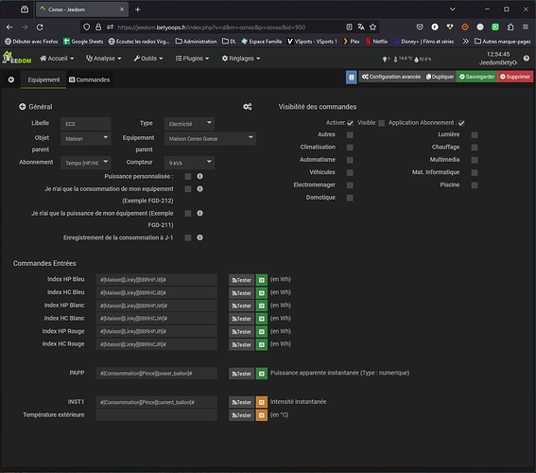Click green command picker for Index HC Rouge
The image size is (536, 473).
[262, 344]
